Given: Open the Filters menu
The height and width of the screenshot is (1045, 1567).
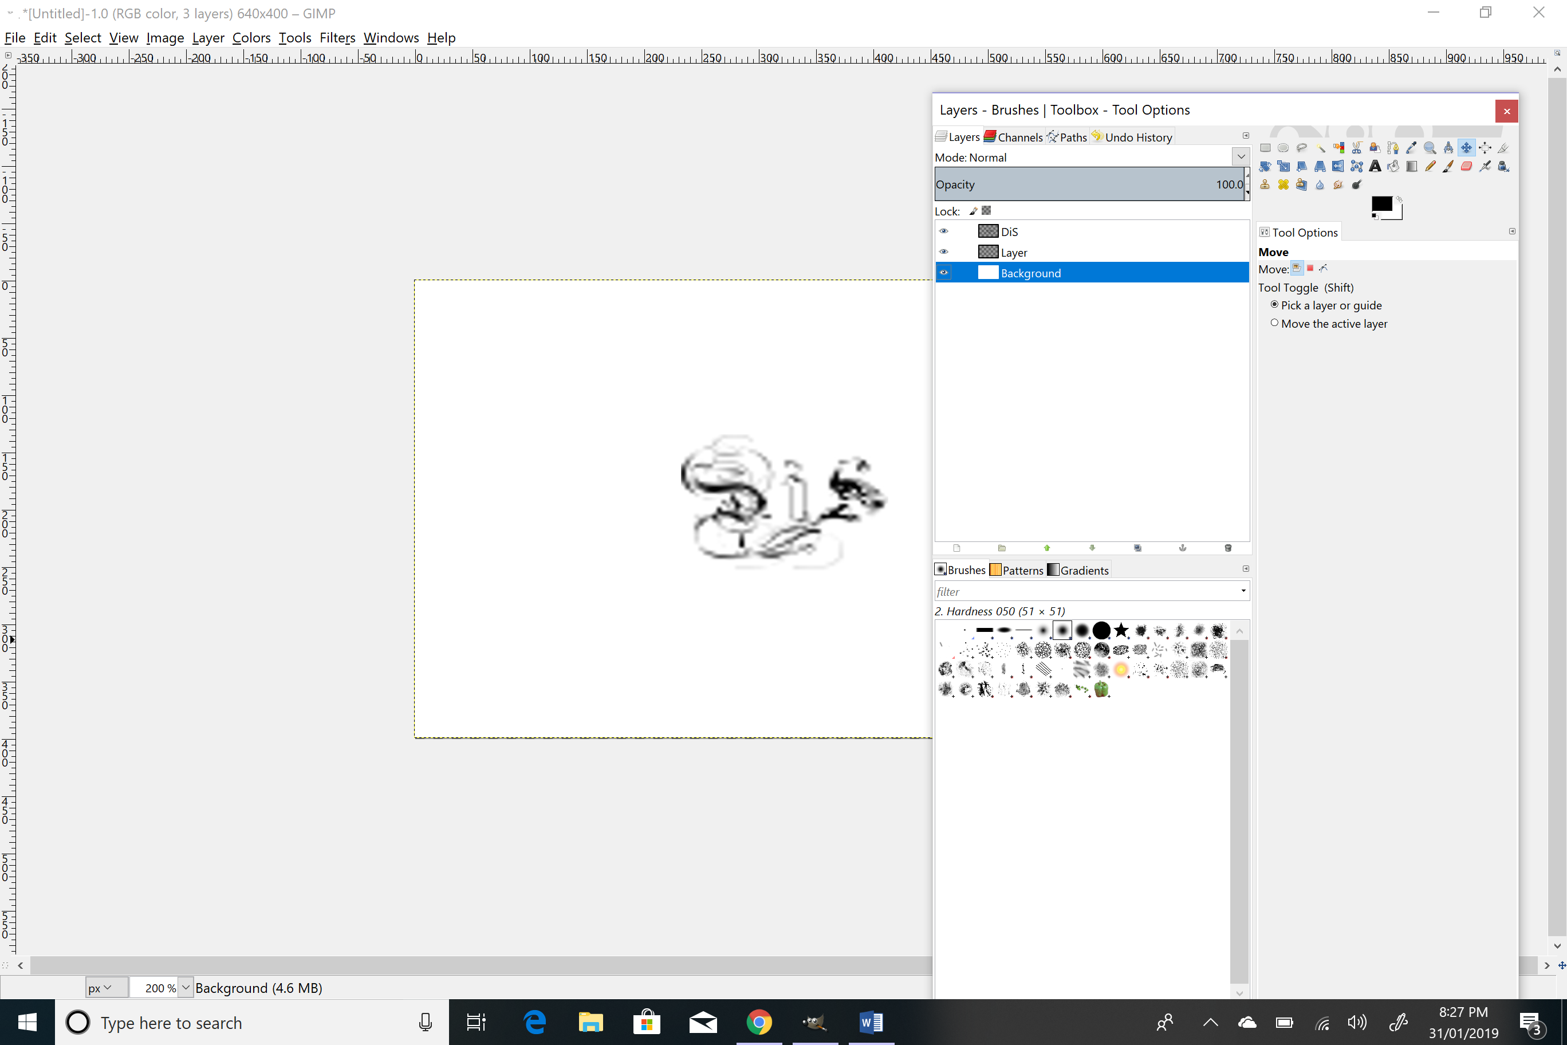Looking at the screenshot, I should click(x=337, y=38).
